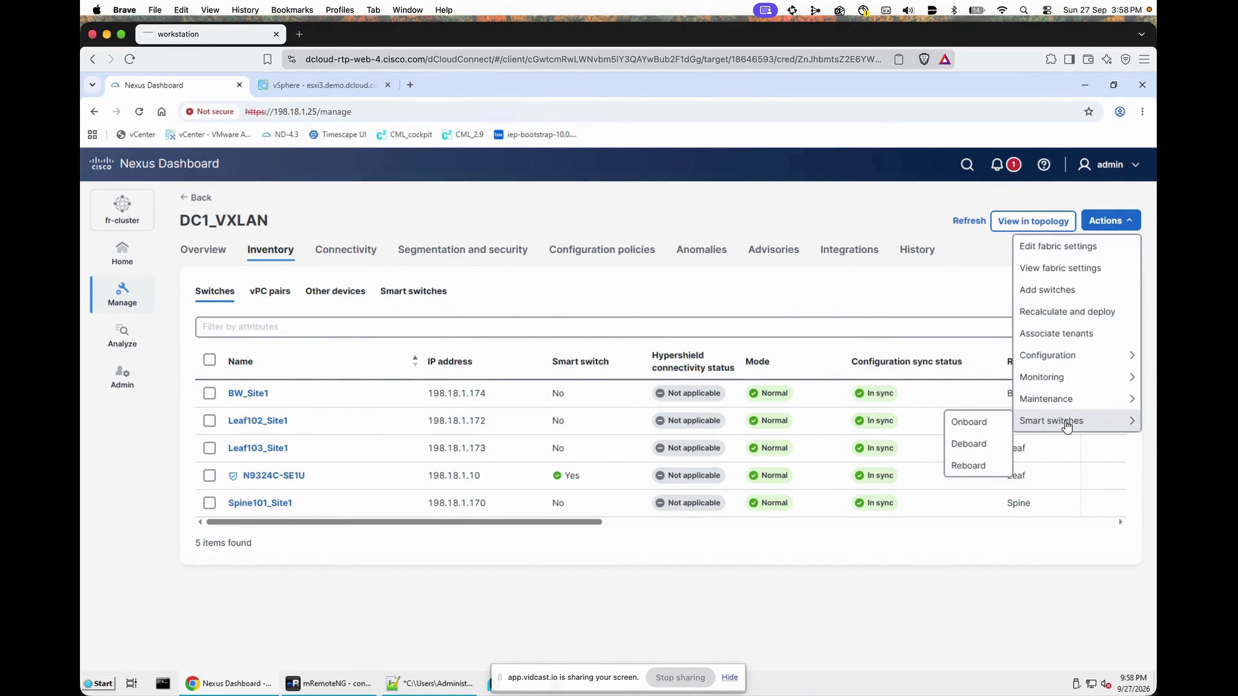Open the Nexus Dashboard search icon
1238x696 pixels.
coord(967,164)
